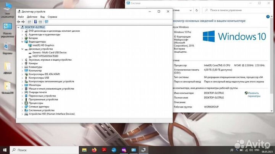This screenshot has width=275, height=154.
Task: Click the volume icon in system tray
Action: [x=251, y=150]
